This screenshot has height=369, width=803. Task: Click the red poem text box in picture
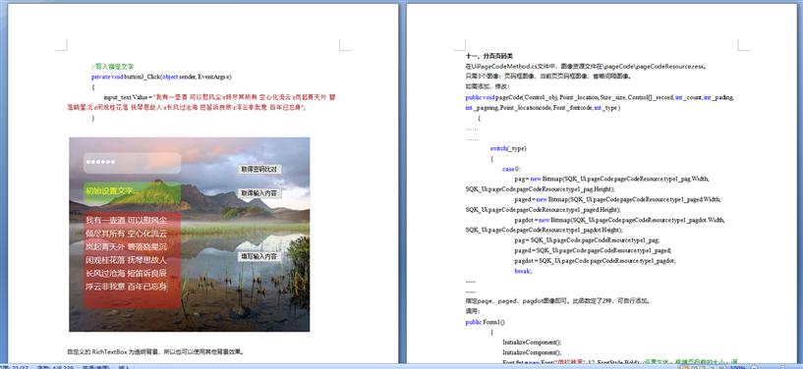point(132,260)
